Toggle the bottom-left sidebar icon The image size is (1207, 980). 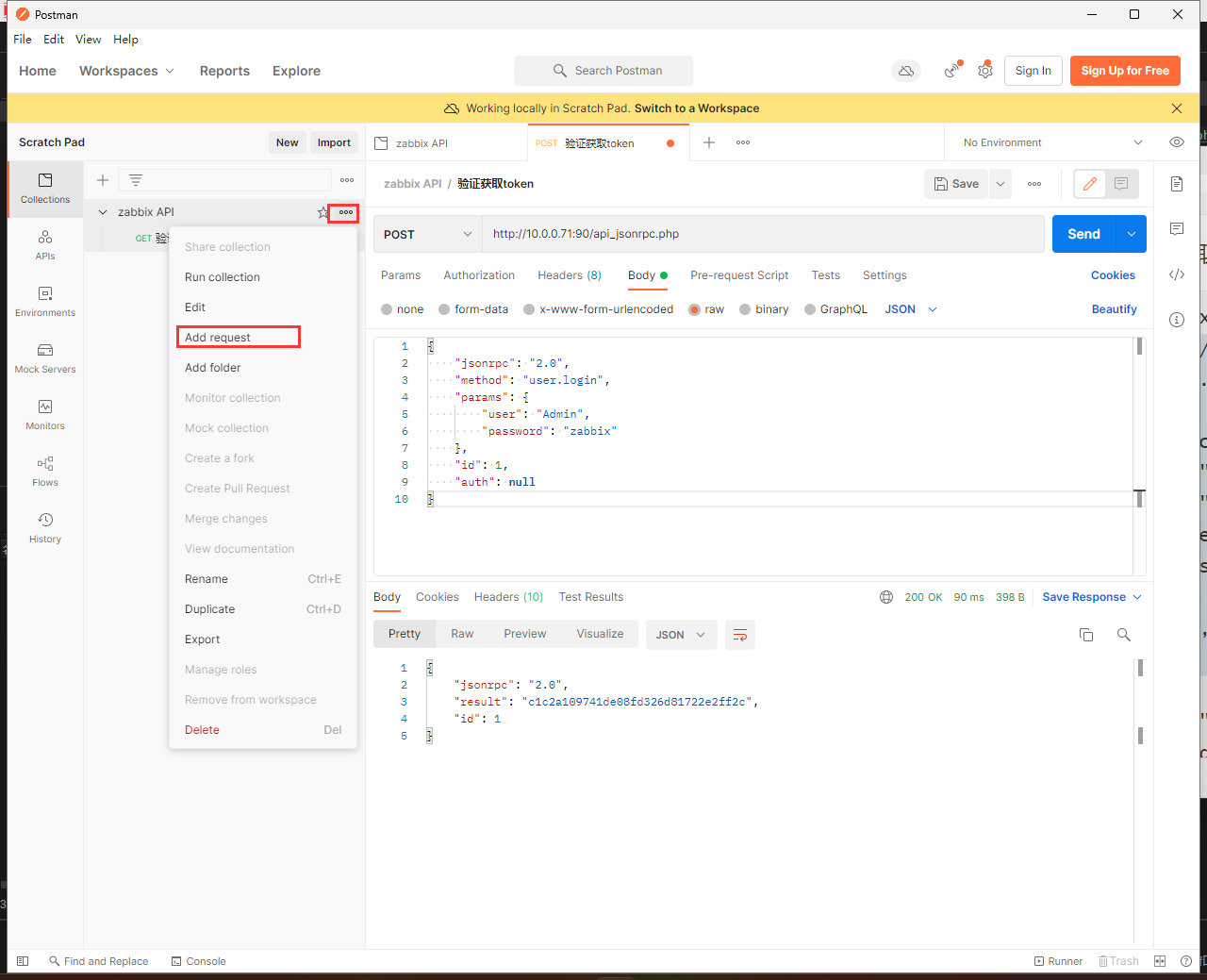23,961
